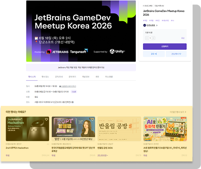Image resolution: width=201 pixels, height=169 pixels.
Task: Favorite the 2nd NAMUH Hackathon card heart
Action: click(46, 119)
